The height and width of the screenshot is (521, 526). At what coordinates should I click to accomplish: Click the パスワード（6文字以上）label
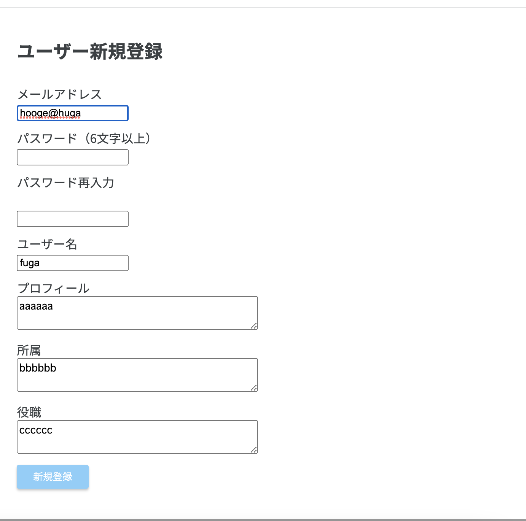pyautogui.click(x=84, y=138)
